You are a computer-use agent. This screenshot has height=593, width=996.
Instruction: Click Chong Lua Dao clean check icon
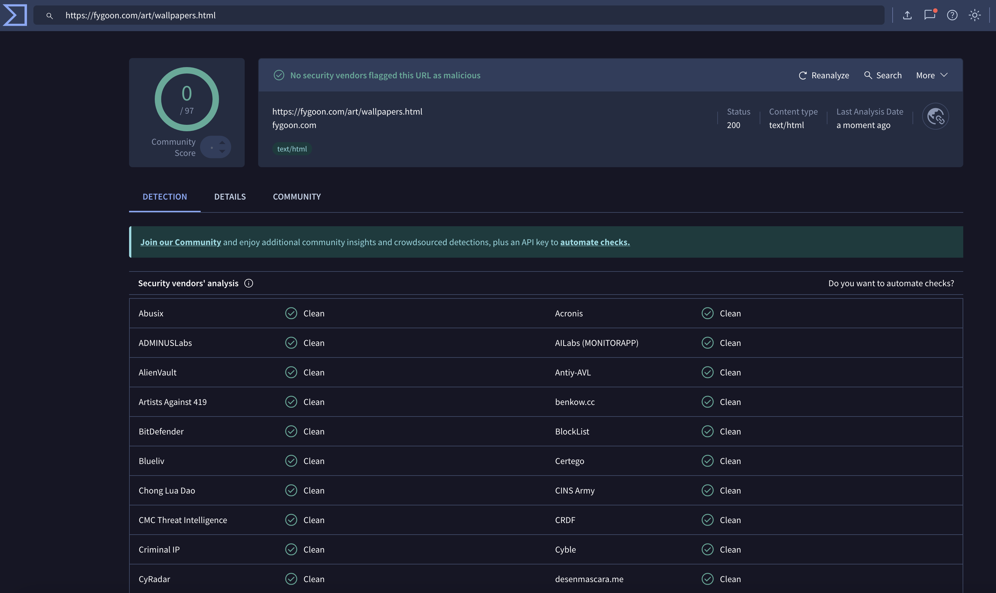[x=291, y=491]
